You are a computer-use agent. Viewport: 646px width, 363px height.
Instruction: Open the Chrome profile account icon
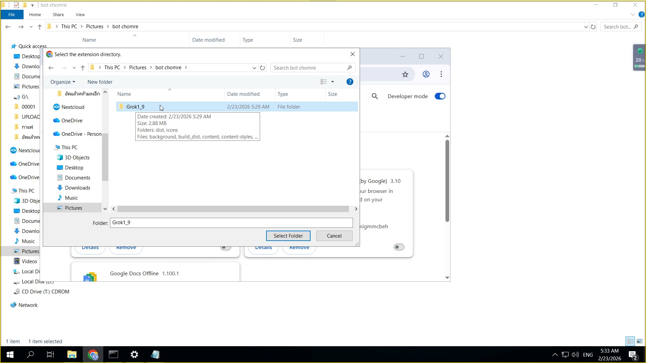coord(426,74)
